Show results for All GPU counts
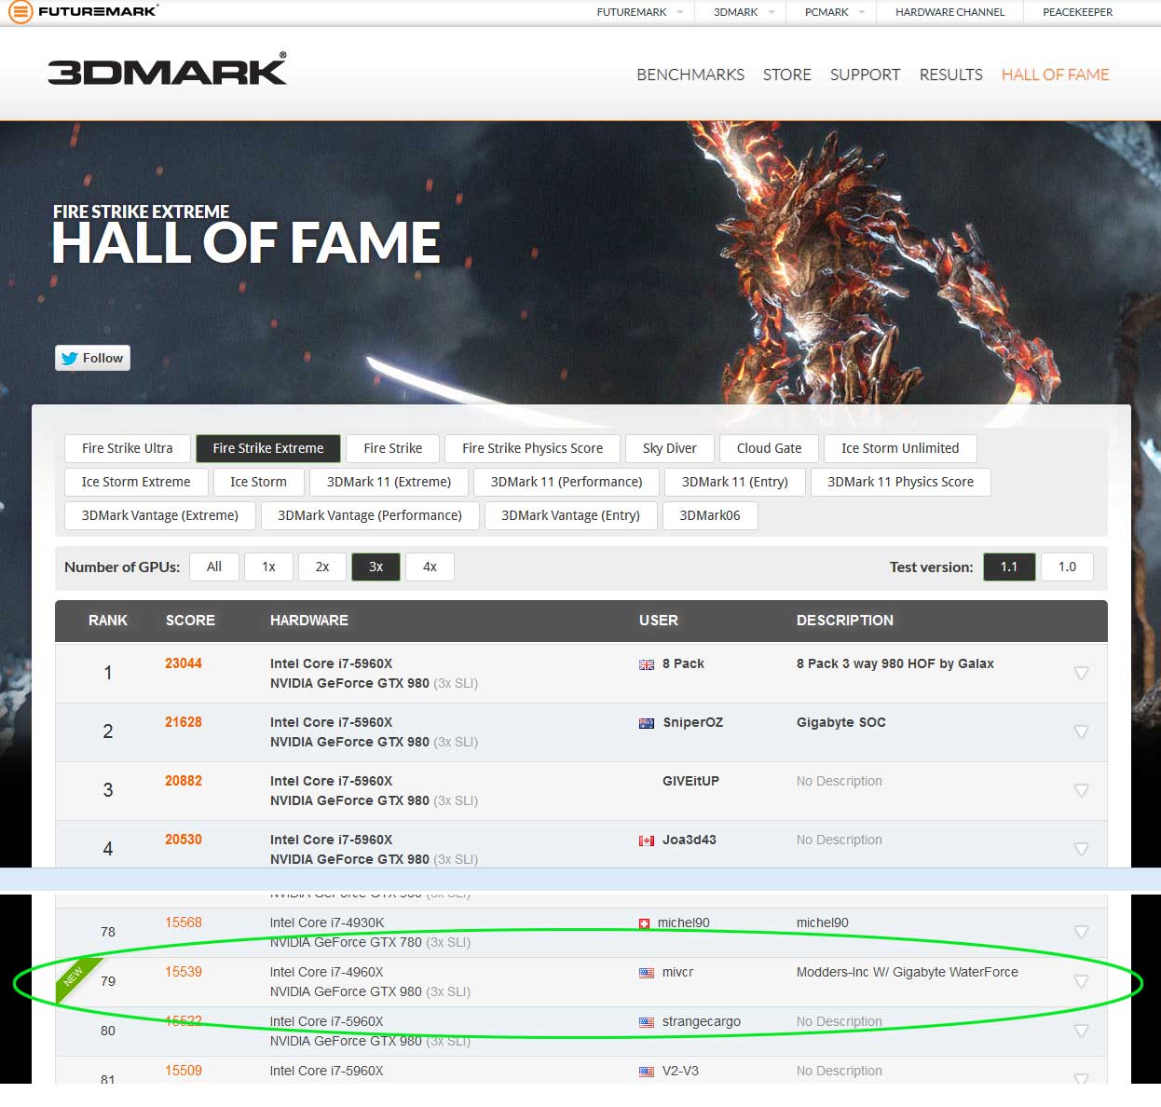1161x1107 pixels. (x=214, y=567)
